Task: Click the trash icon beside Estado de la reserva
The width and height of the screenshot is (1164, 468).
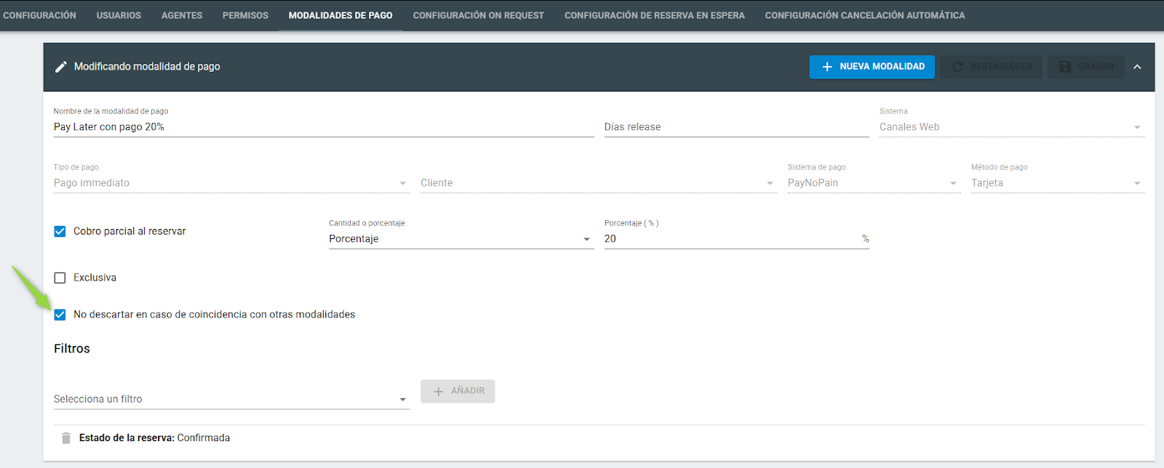Action: (66, 438)
